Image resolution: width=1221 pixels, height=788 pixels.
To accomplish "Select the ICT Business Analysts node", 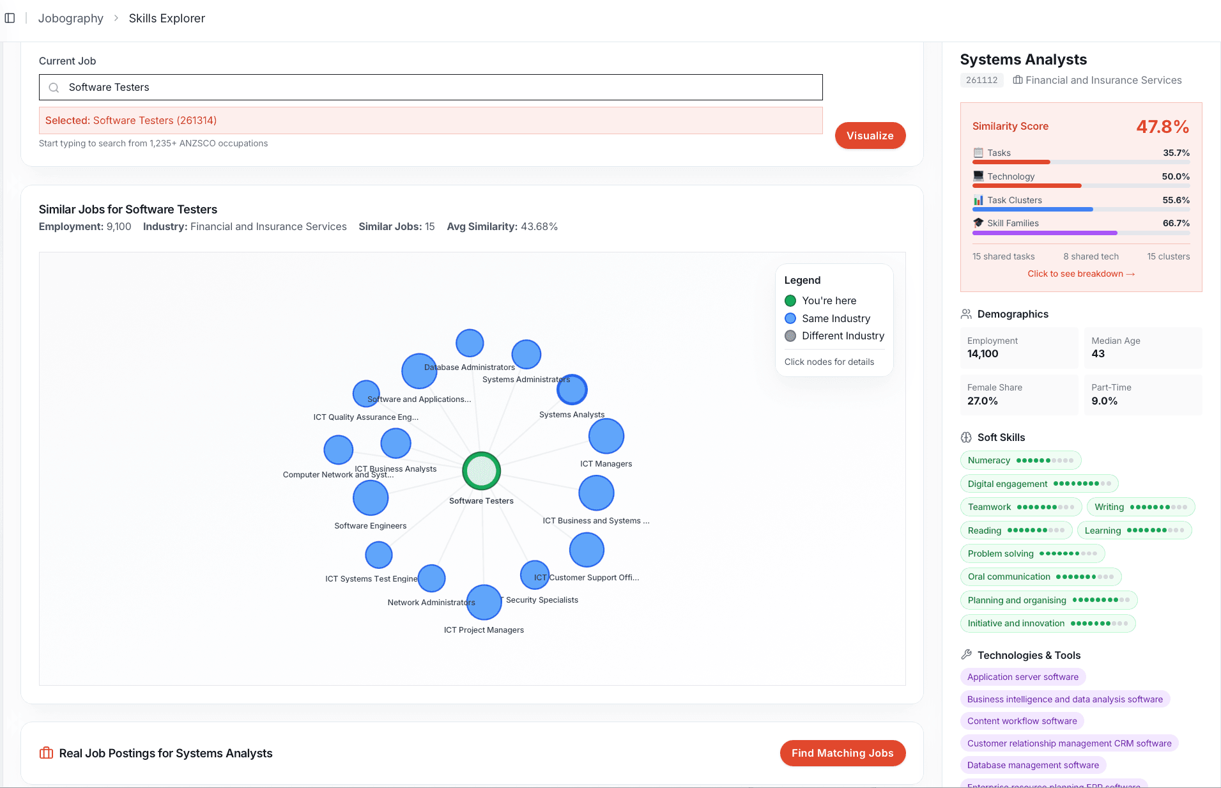I will pyautogui.click(x=395, y=443).
